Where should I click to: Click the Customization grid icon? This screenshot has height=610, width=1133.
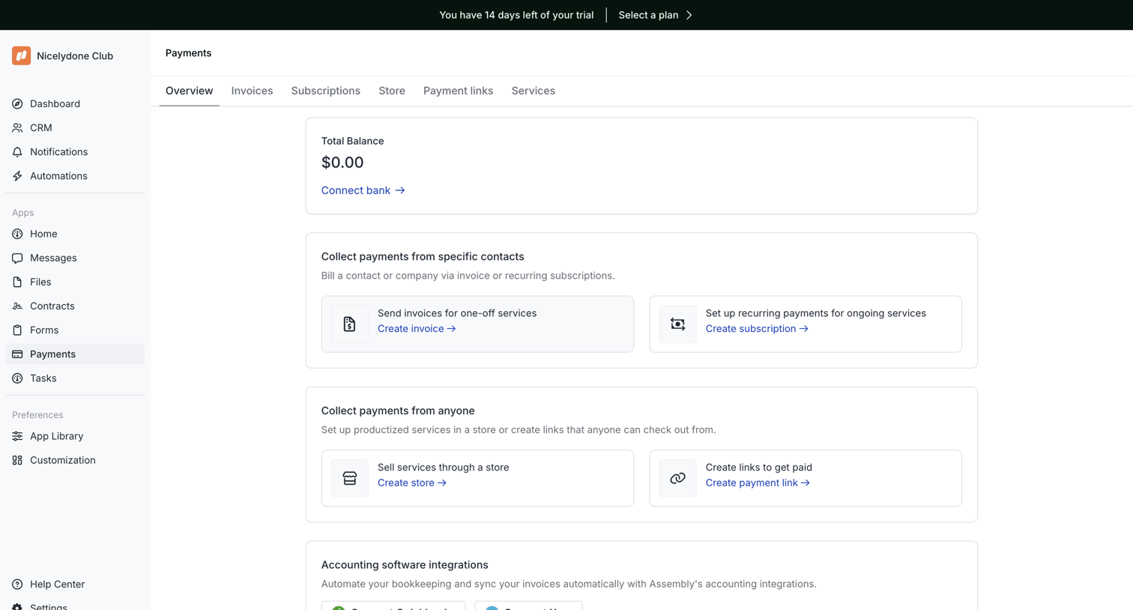click(17, 460)
